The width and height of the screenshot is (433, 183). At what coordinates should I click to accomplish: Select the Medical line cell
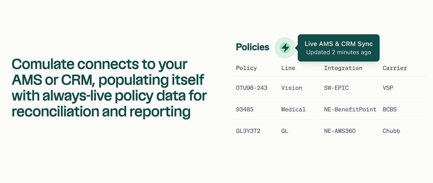294,109
